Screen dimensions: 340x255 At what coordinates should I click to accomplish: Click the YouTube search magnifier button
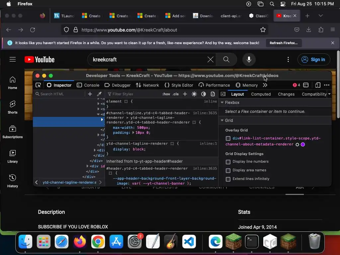tap(226, 59)
